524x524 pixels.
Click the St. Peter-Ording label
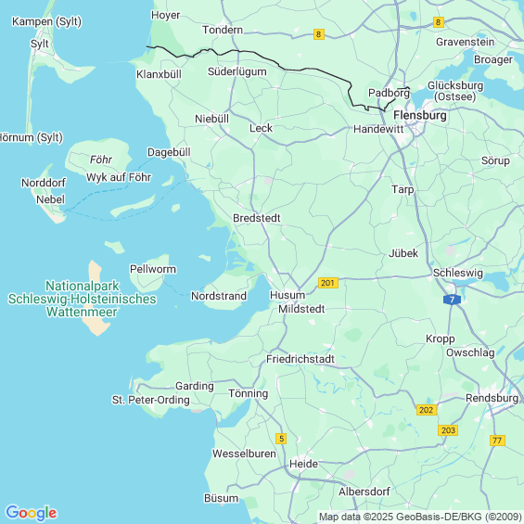pyautogui.click(x=151, y=400)
